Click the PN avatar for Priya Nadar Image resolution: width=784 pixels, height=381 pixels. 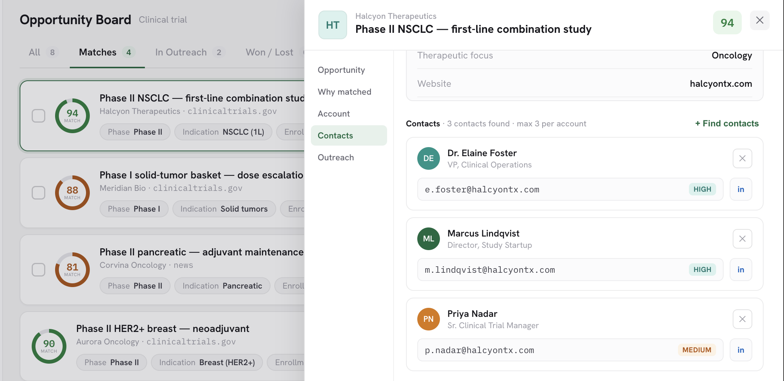click(x=429, y=319)
